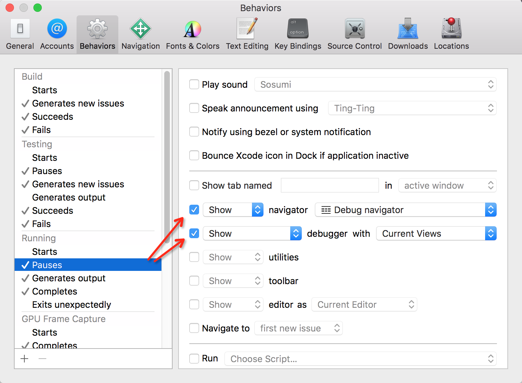Open the first new issue dropdown
This screenshot has height=383, width=522.
click(x=299, y=328)
